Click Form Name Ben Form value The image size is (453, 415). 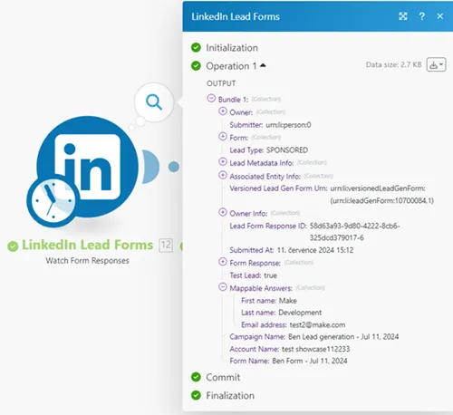point(310,361)
